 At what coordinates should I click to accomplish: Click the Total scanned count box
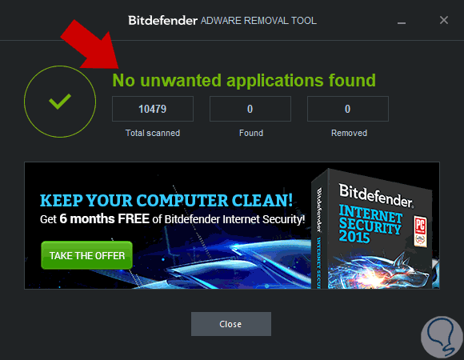153,109
